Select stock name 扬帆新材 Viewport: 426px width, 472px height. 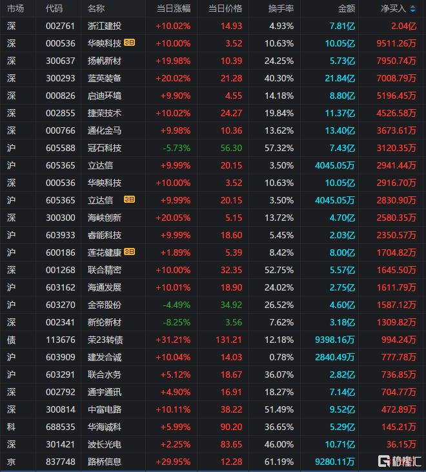pos(105,61)
